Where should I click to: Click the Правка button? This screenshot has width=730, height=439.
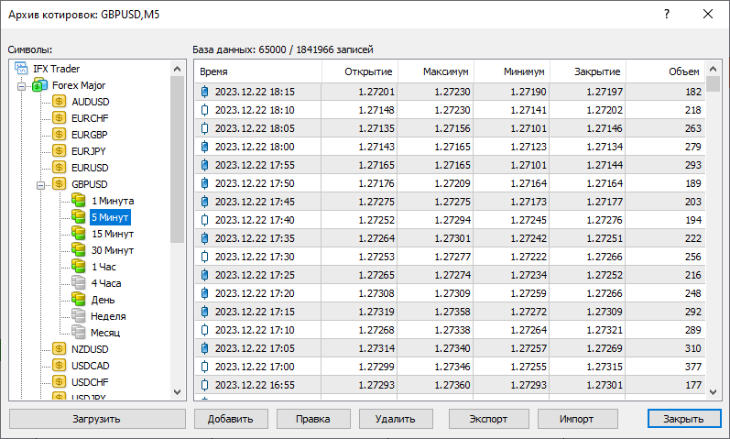click(313, 419)
